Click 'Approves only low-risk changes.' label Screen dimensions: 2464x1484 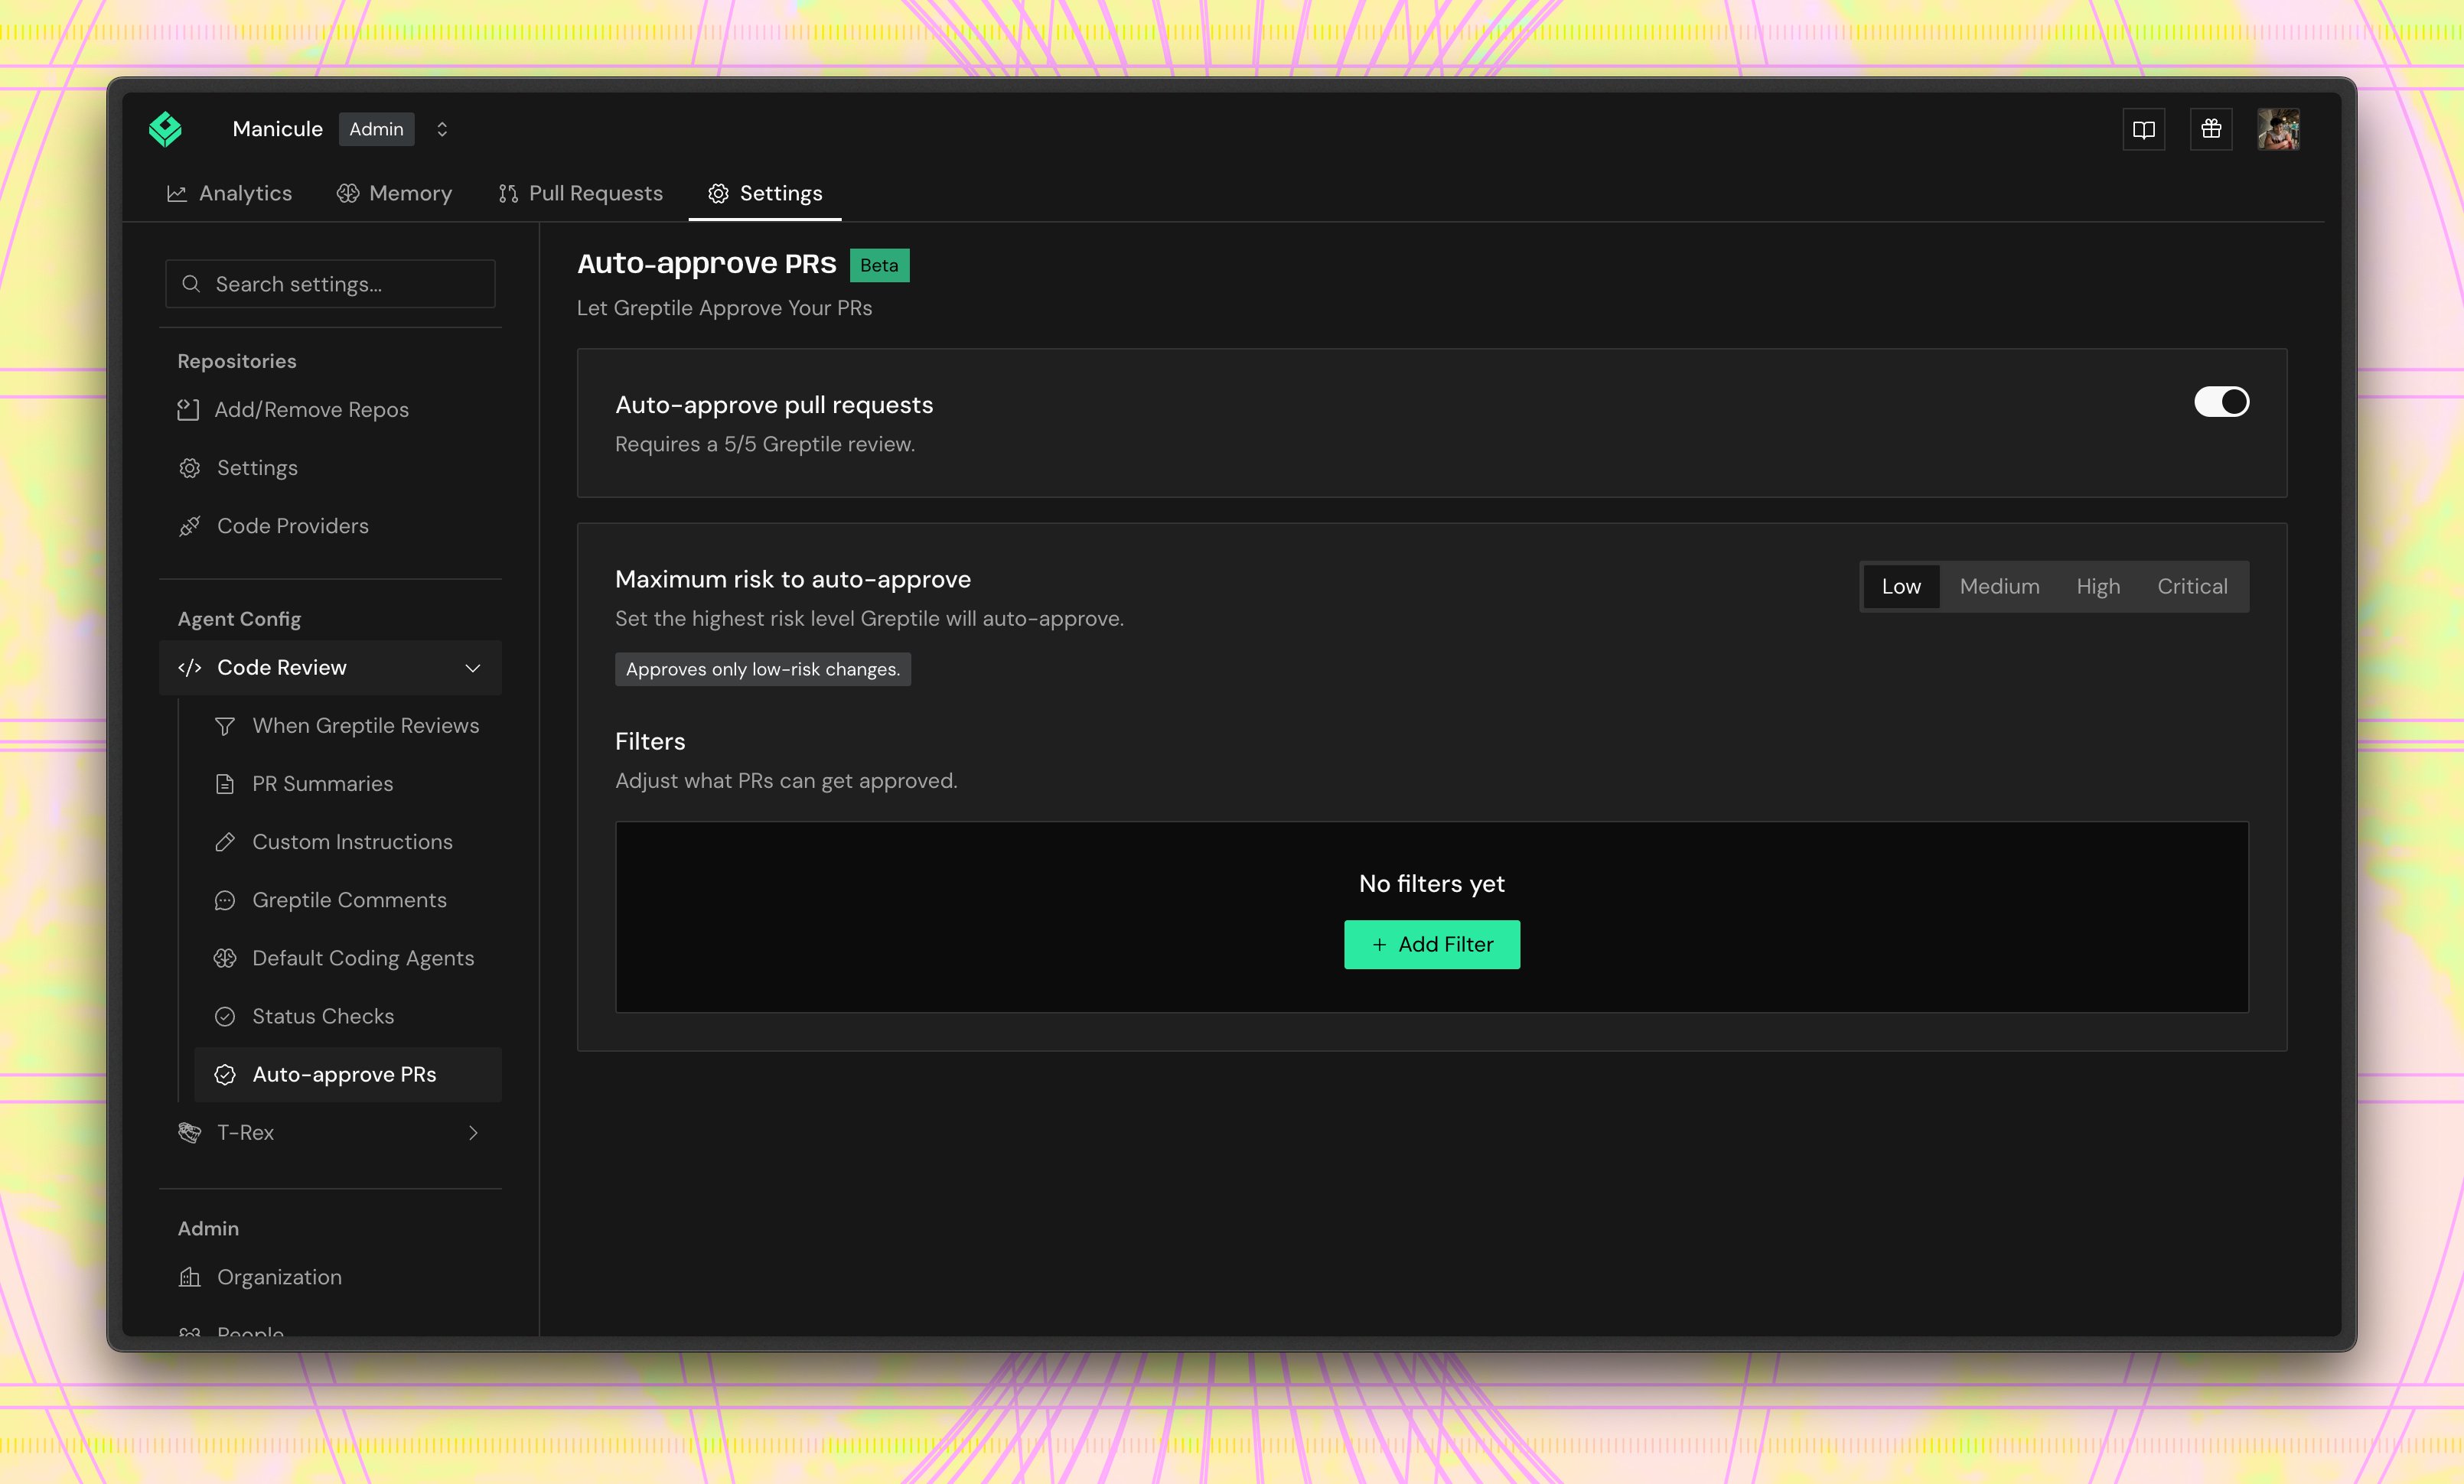[x=763, y=669]
